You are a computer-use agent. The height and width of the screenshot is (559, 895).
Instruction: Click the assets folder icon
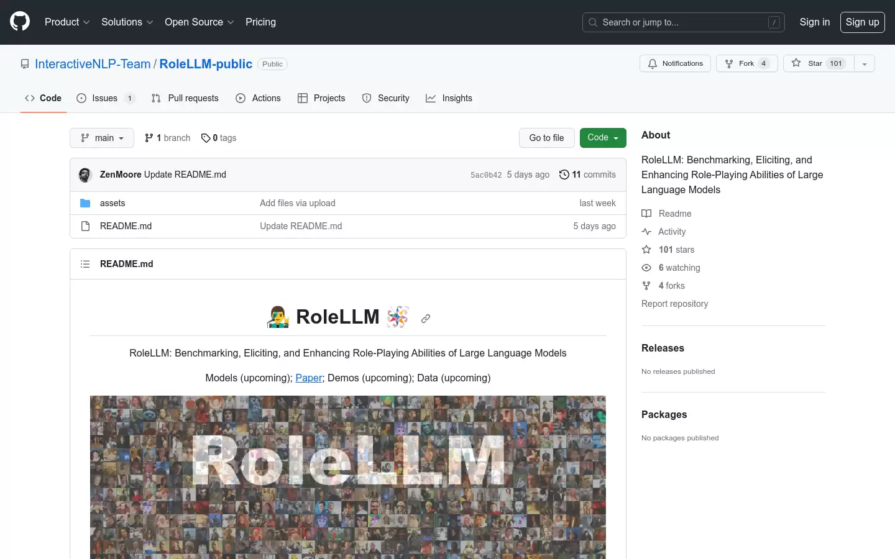point(85,203)
